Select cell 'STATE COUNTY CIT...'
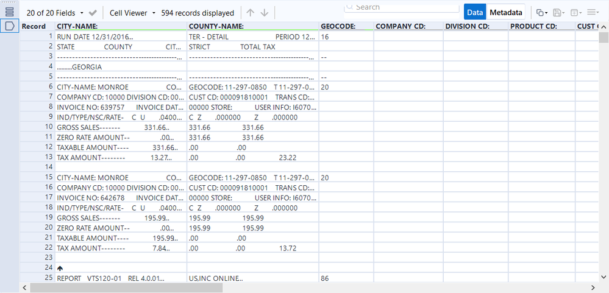Image resolution: width=609 pixels, height=293 pixels. tap(121, 47)
